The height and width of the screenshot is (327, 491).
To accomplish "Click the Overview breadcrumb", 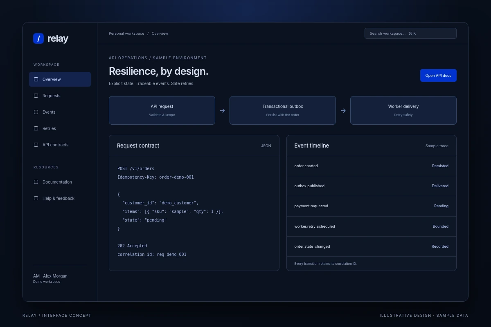I will point(160,34).
